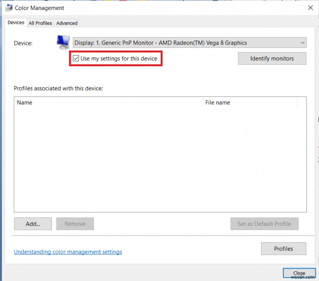Click the Color Management title bar icon
Screen dimensions: 319x281
[9, 8]
